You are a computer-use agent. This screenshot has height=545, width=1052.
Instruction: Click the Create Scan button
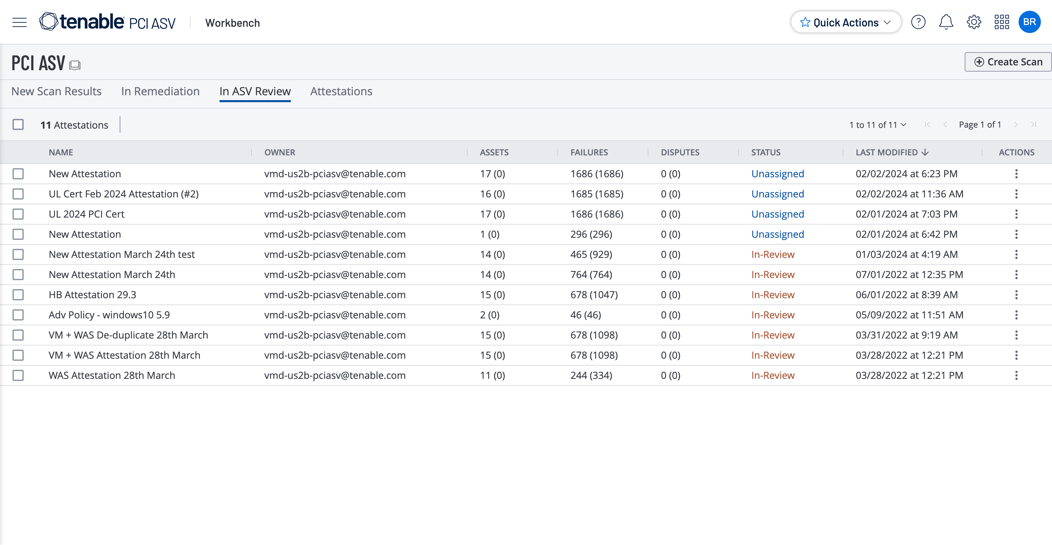(1008, 62)
